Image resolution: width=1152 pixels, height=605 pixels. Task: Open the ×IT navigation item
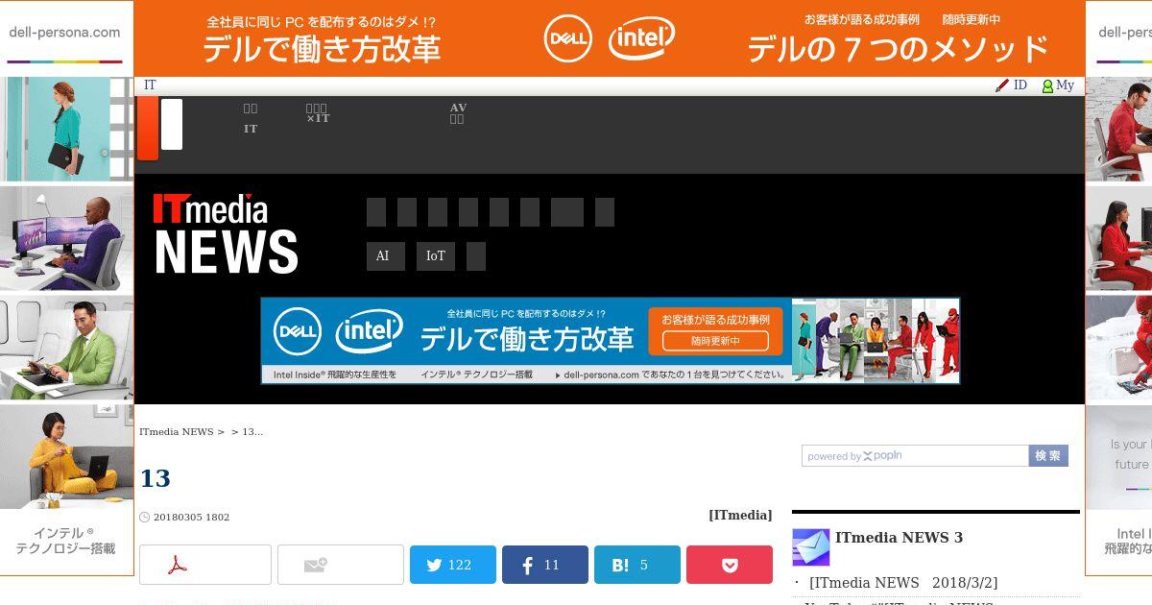point(318,113)
